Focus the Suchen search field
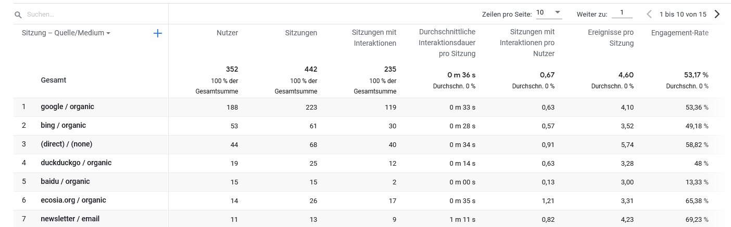The width and height of the screenshot is (731, 227). (x=94, y=15)
